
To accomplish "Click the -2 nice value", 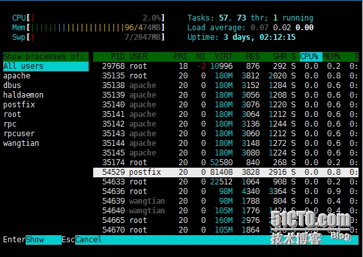I will pyautogui.click(x=201, y=66).
